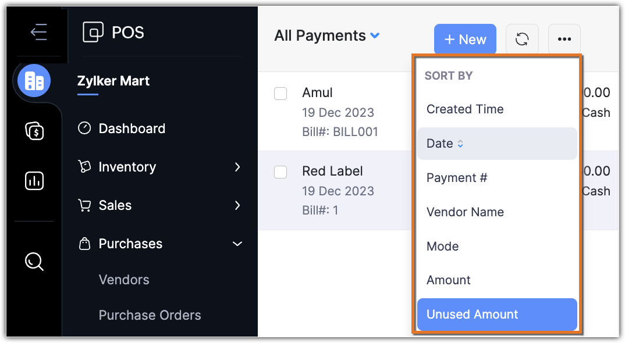
Task: Go to Vendors under Purchases
Action: pyautogui.click(x=124, y=280)
